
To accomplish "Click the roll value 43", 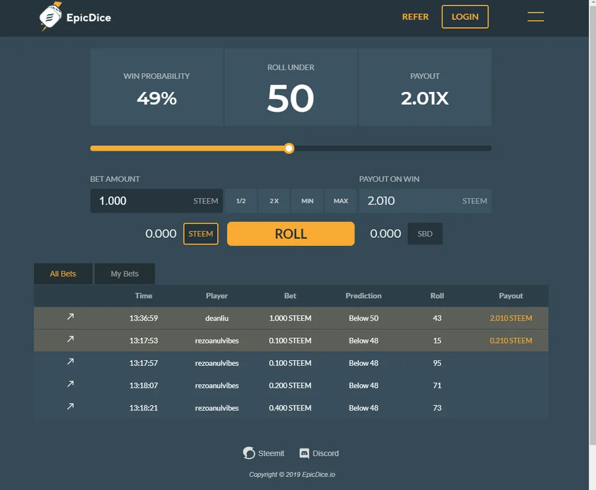I will pos(437,318).
